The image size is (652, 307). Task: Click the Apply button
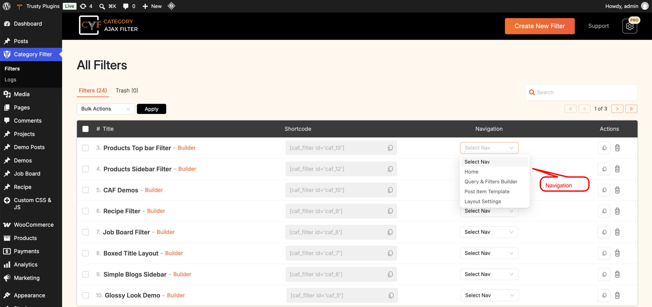152,109
